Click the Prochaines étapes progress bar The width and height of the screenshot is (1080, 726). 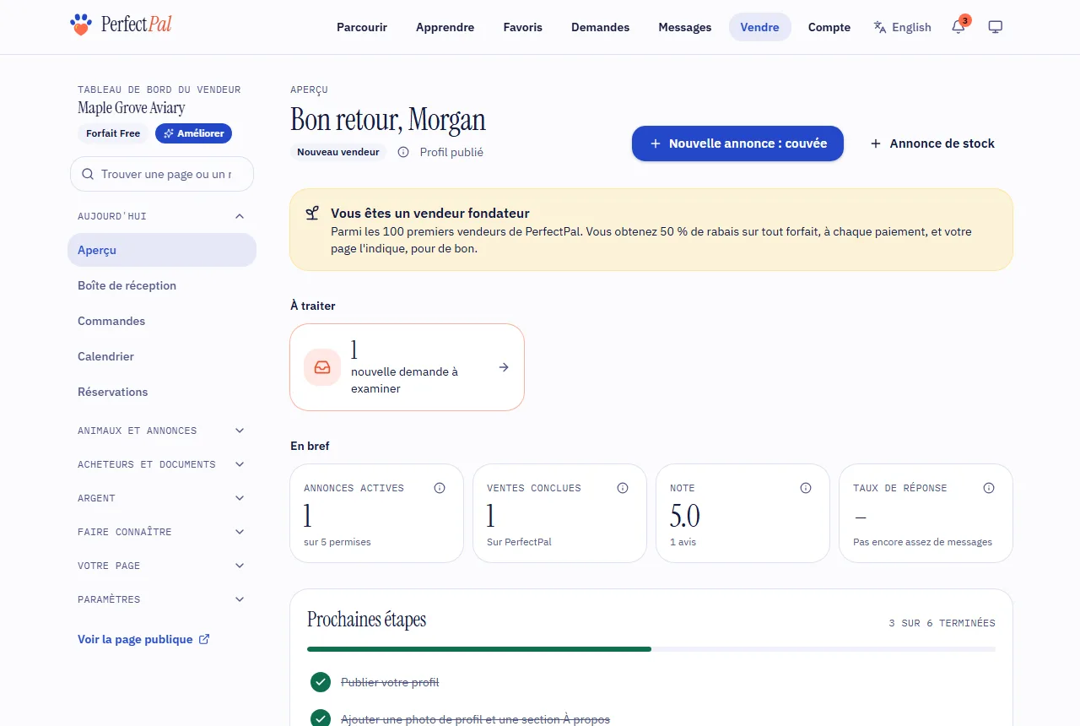[x=651, y=649]
